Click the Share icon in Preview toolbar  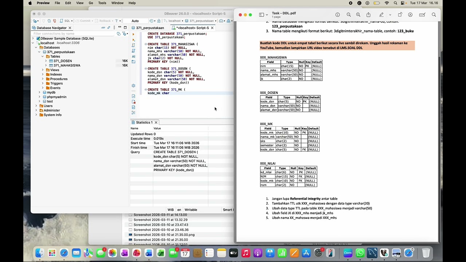point(368,15)
